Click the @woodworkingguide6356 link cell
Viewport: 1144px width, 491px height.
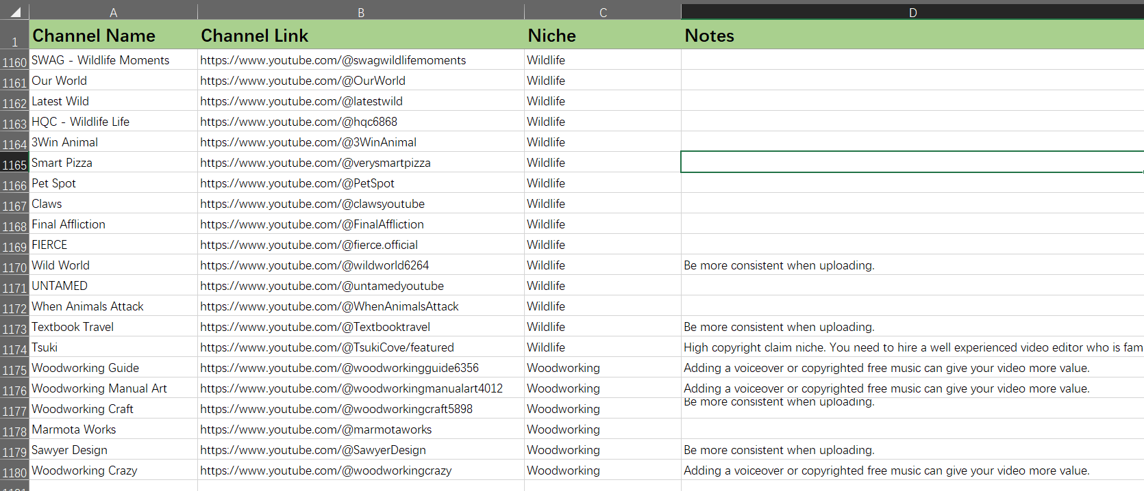click(361, 367)
